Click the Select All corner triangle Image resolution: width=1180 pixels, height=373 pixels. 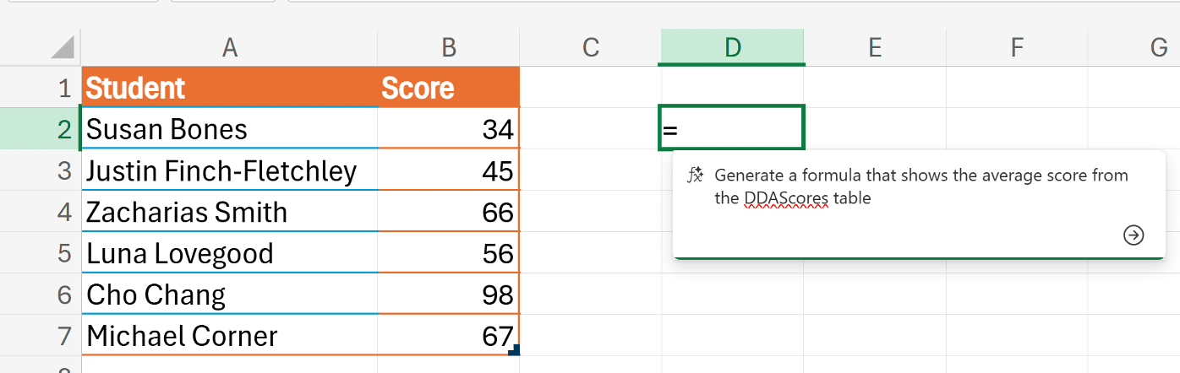63,47
